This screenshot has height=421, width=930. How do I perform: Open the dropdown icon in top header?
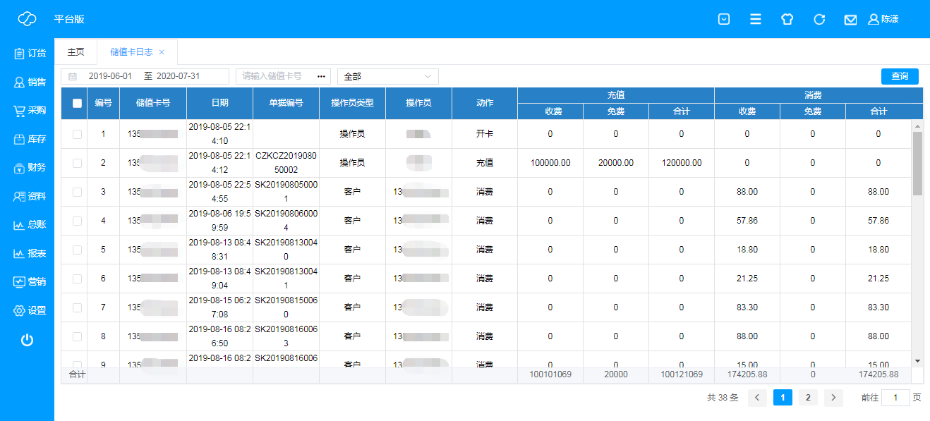[723, 20]
